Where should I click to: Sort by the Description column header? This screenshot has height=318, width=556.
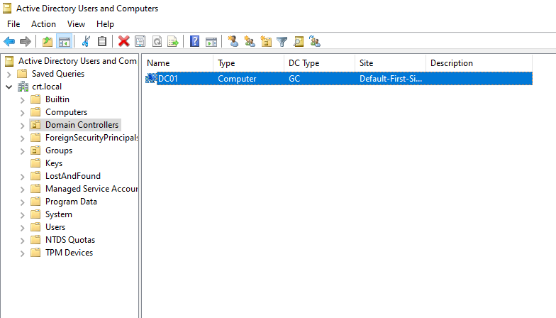point(479,63)
